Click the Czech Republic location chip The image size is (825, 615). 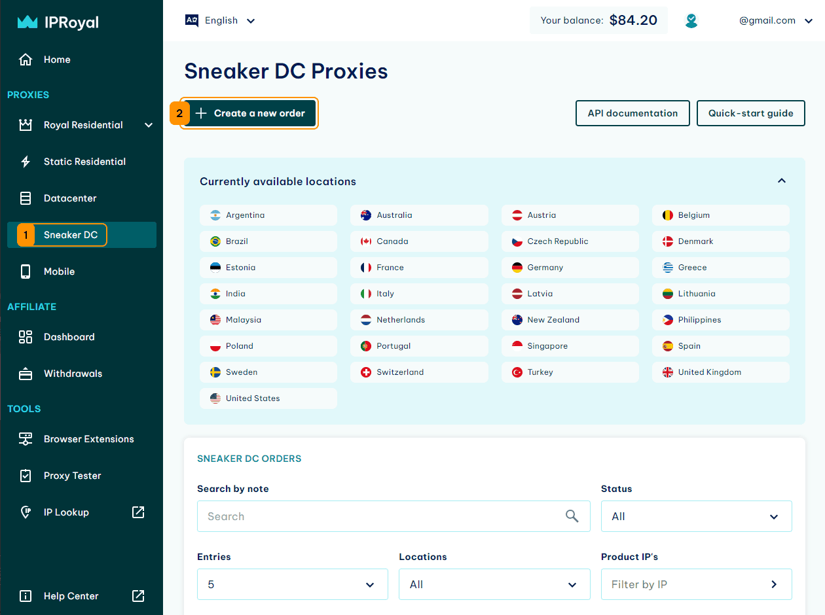pos(570,241)
